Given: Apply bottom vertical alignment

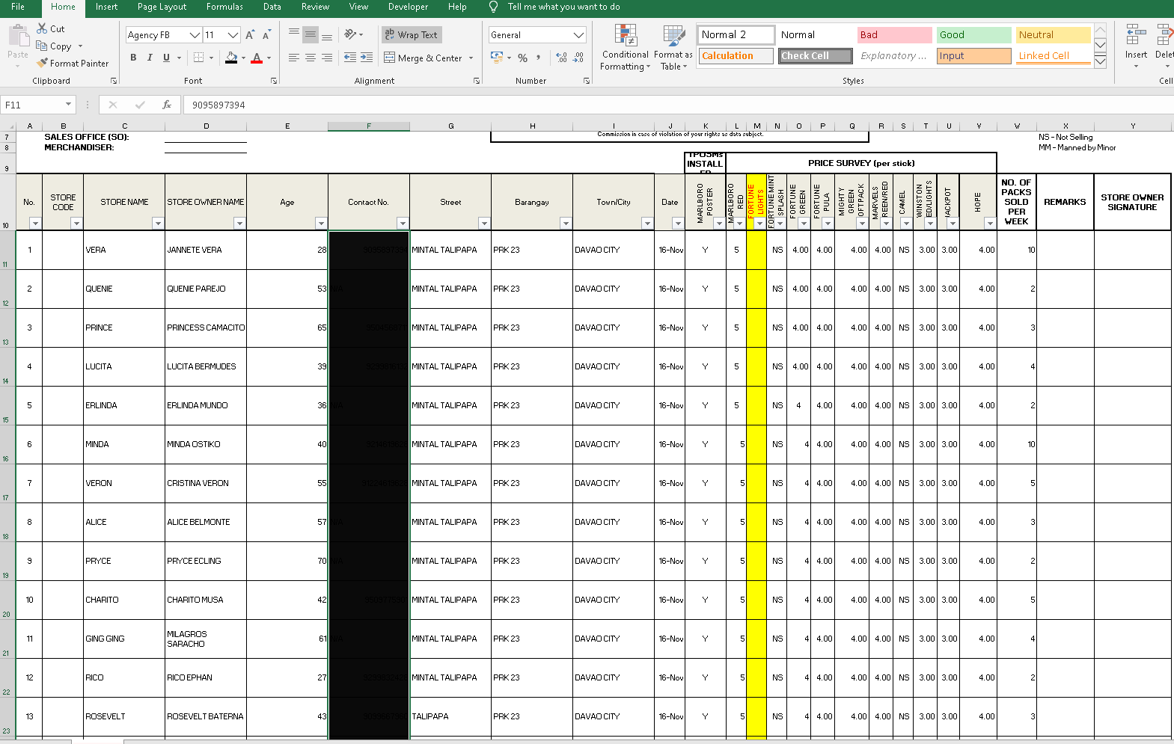Looking at the screenshot, I should pyautogui.click(x=327, y=34).
